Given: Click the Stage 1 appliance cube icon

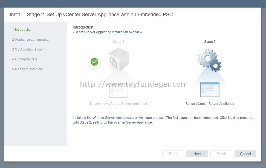Looking at the screenshot, I should click(118, 60).
